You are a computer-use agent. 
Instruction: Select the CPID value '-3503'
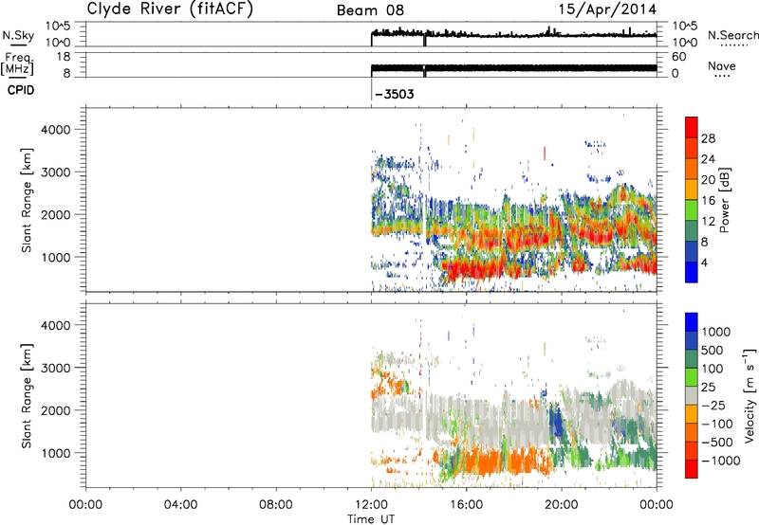click(395, 94)
